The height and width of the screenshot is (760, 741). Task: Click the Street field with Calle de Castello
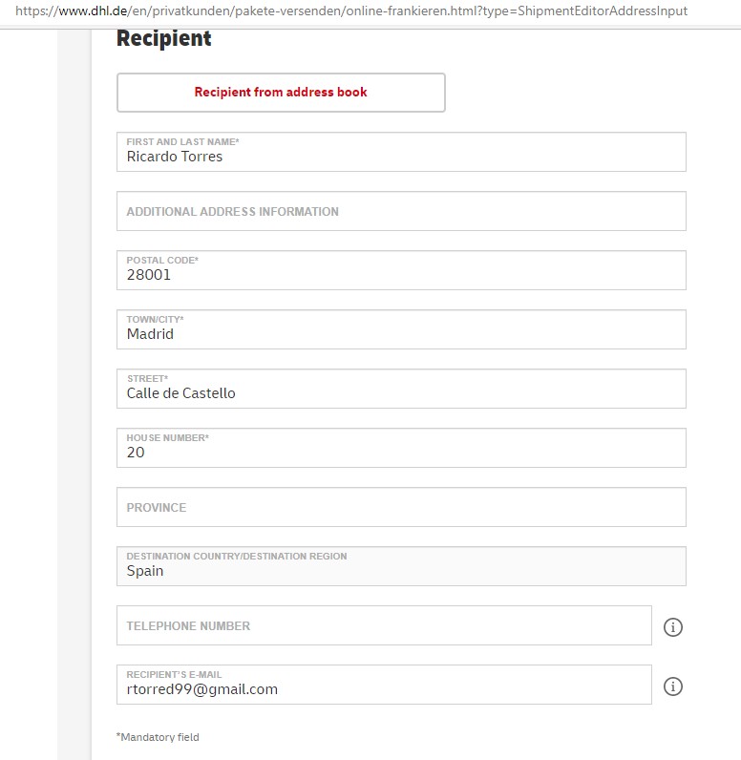[401, 389]
